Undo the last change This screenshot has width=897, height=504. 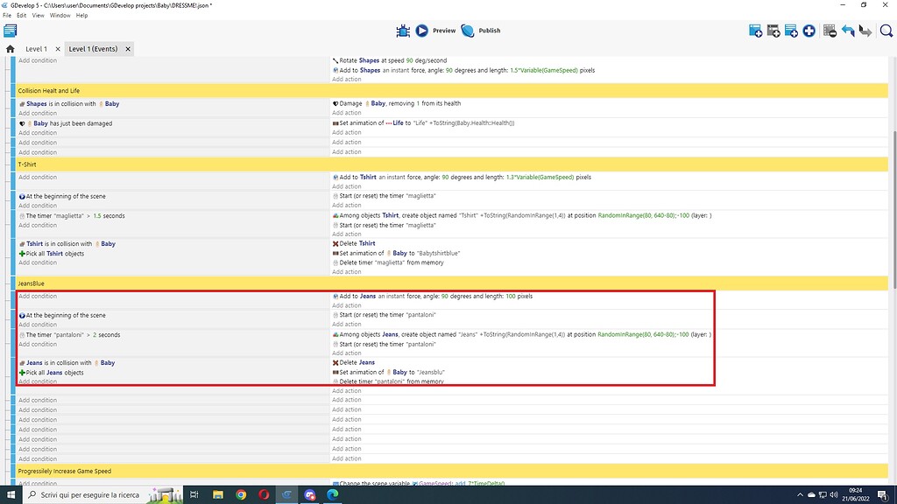coord(847,30)
